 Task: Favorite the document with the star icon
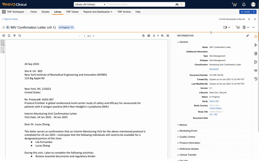[4, 27]
